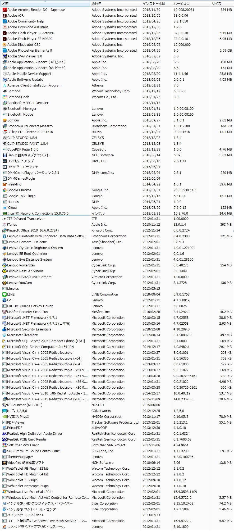The height and width of the screenshot is (531, 234).
Task: Click the DMM ゲームランチャー icon
Action: coord(4,167)
